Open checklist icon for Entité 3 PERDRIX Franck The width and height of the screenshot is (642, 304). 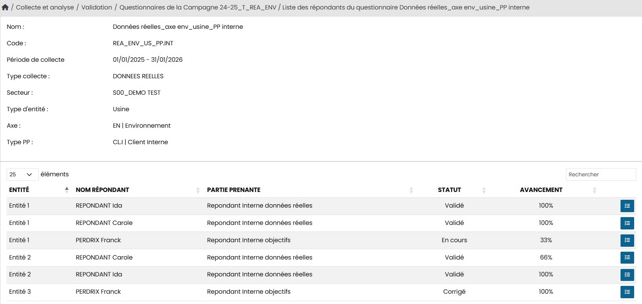tap(627, 292)
